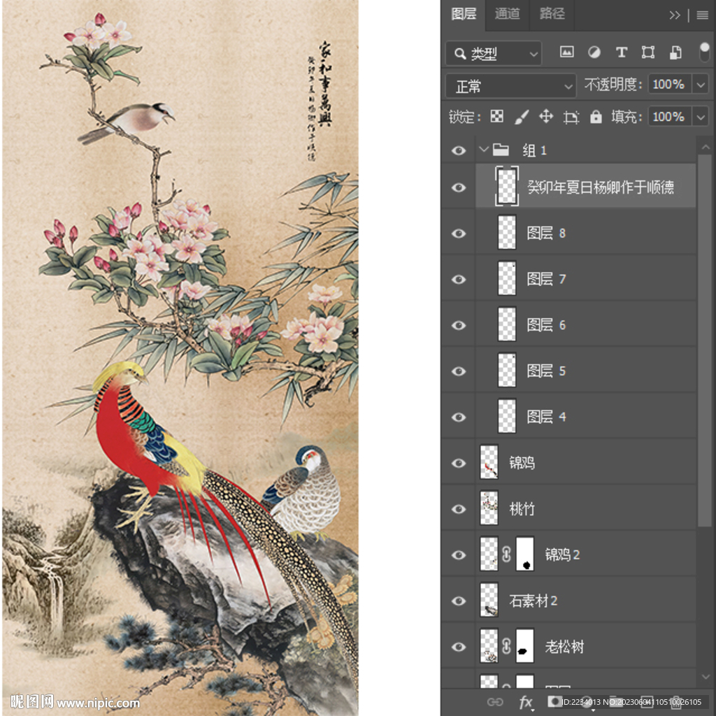Click the folder icon of 组 1
716x716 pixels.
coord(501,150)
